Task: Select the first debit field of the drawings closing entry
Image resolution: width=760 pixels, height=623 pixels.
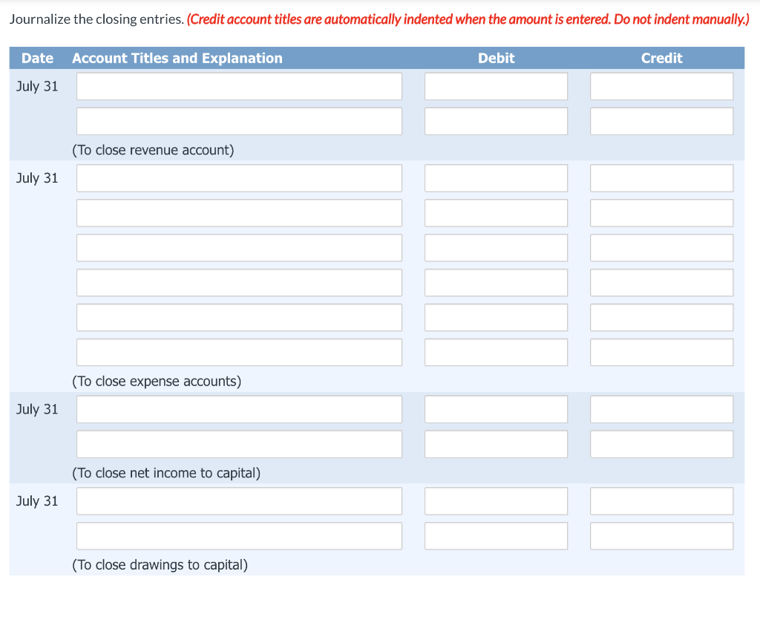Action: point(496,500)
